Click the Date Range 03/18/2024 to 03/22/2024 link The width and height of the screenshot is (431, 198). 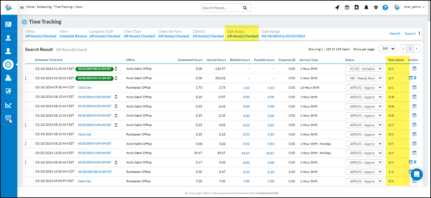(283, 36)
